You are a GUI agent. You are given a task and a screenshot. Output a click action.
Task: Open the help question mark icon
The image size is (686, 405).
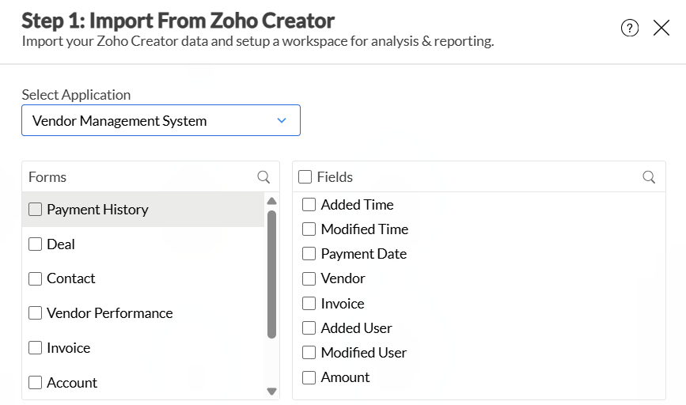pyautogui.click(x=630, y=28)
